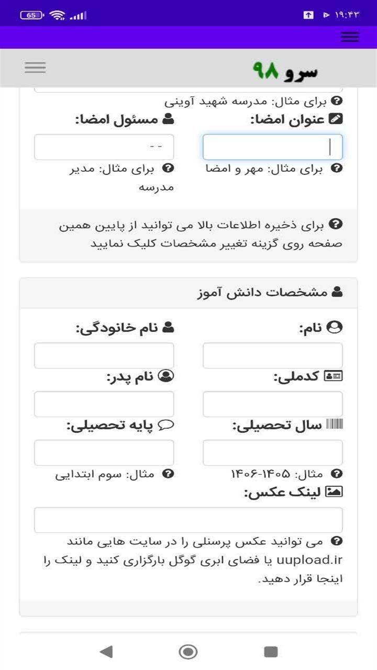Click the مسئول امضا input field
377x670 pixels.
104,147
